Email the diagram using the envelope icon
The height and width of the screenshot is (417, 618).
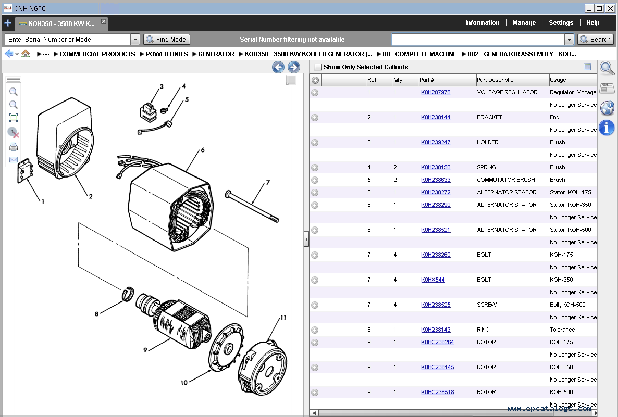14,160
